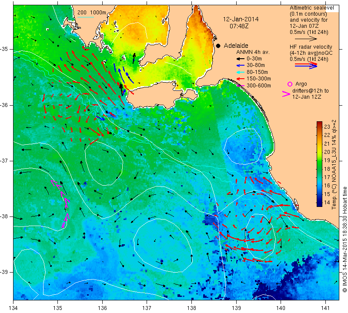Click the blue 30-80m legend arrow

click(240, 66)
